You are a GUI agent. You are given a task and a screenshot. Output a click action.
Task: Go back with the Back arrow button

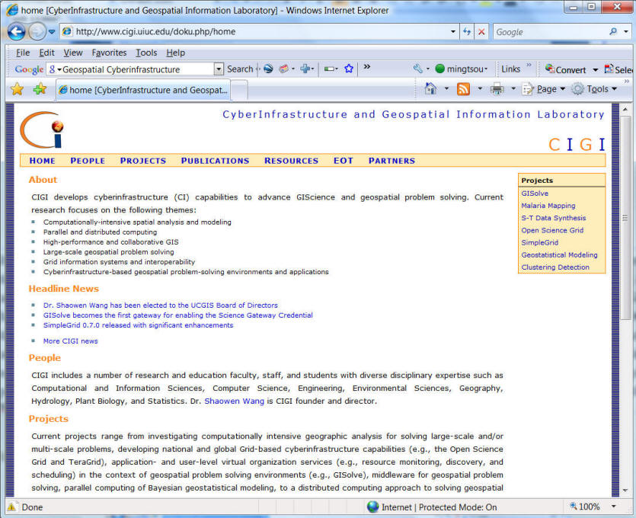16,32
